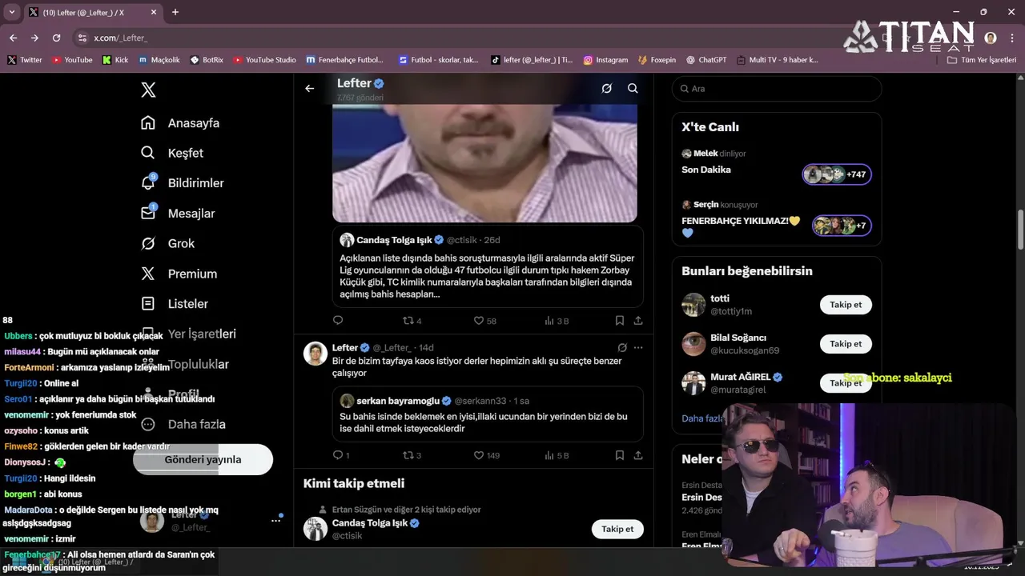Join Son Dakika live space
The height and width of the screenshot is (576, 1025).
tap(837, 174)
